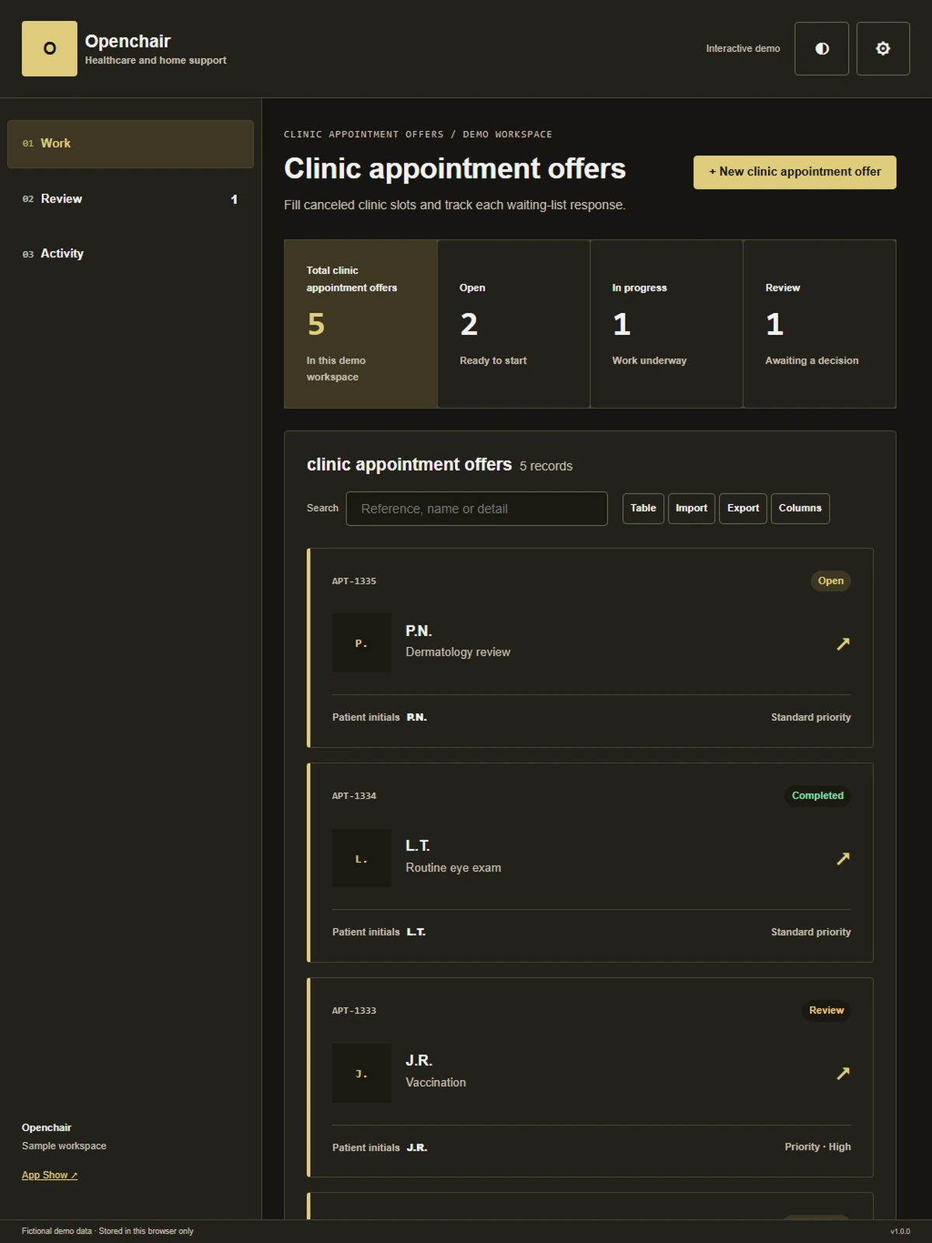Focus the Reference, name or detail search field
This screenshot has width=932, height=1243.
pyautogui.click(x=477, y=509)
